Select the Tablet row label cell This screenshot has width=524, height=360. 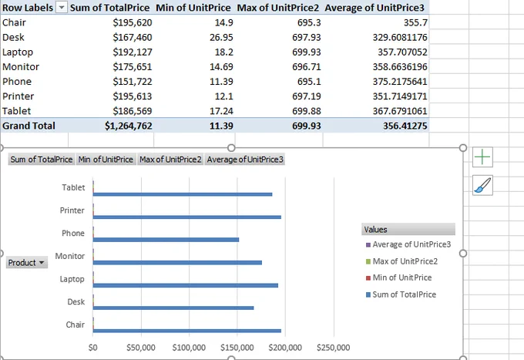[34, 111]
